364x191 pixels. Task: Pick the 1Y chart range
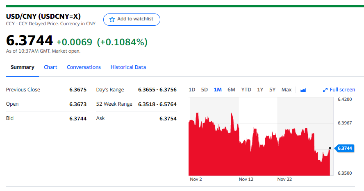pos(260,90)
